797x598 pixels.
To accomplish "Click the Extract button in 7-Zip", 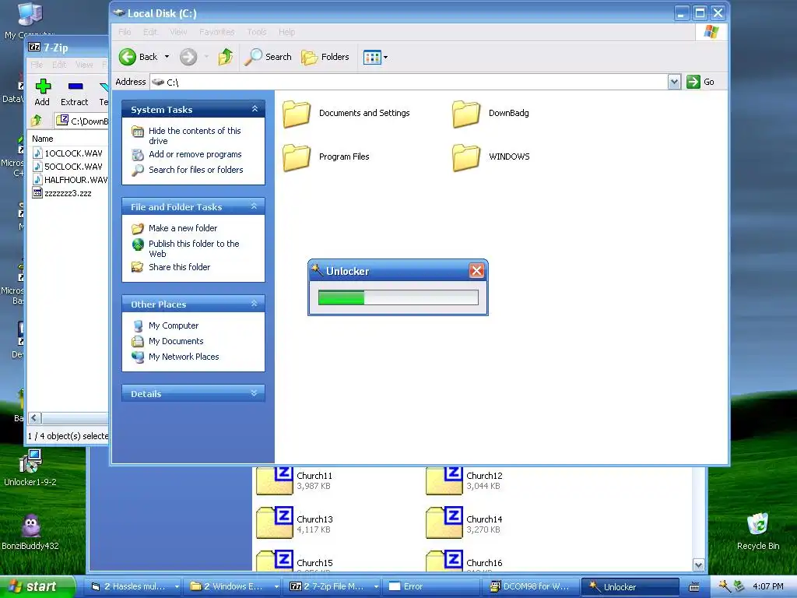I will [x=75, y=93].
